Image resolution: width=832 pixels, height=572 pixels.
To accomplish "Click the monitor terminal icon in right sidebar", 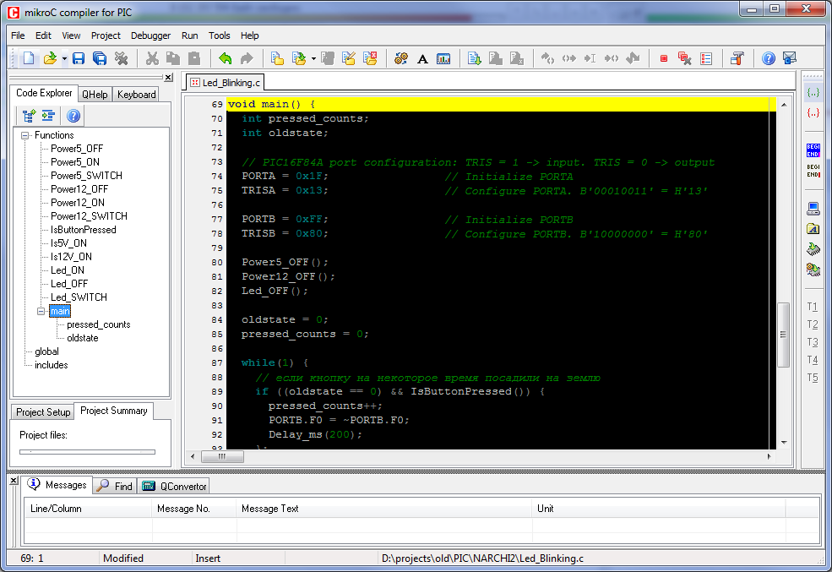I will 813,209.
